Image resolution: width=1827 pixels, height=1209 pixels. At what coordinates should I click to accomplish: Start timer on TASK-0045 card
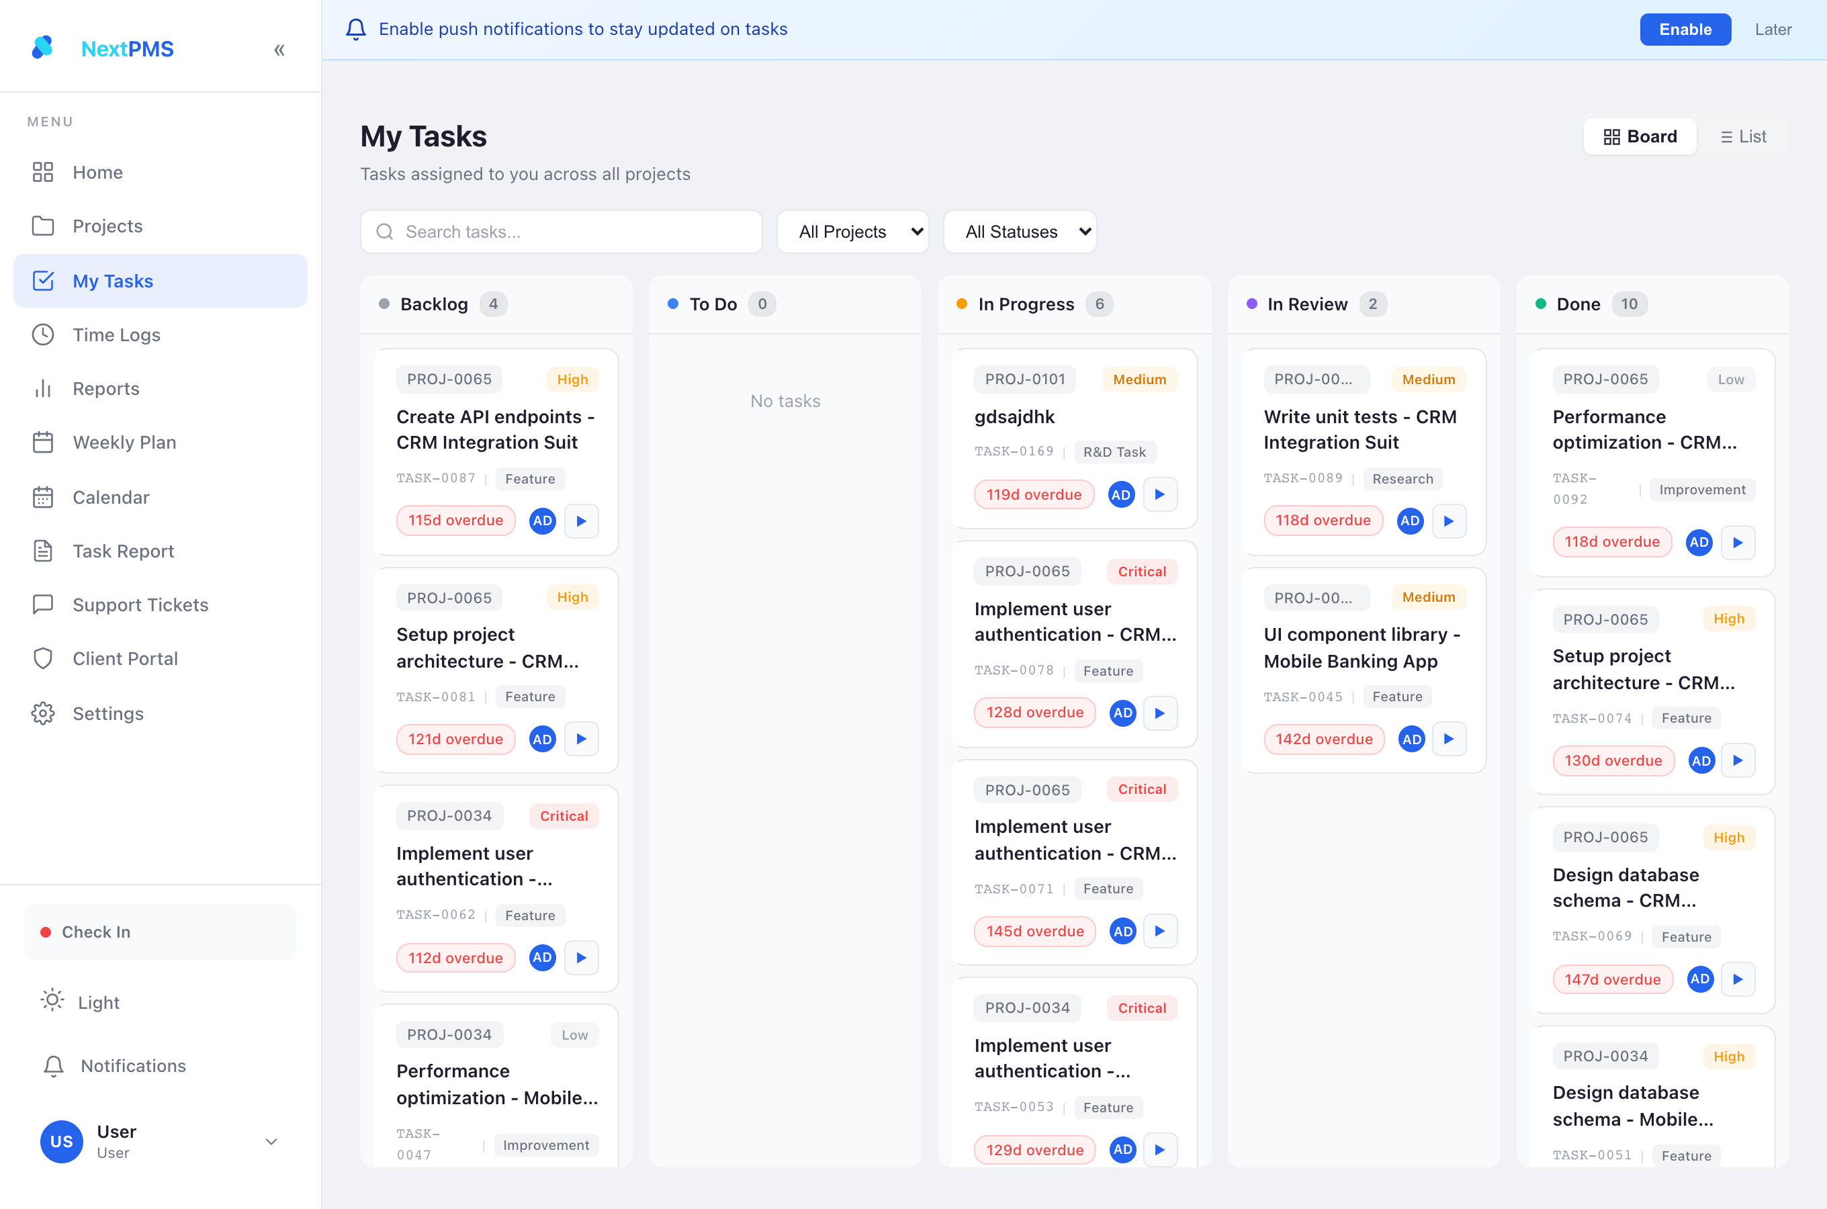pos(1448,740)
